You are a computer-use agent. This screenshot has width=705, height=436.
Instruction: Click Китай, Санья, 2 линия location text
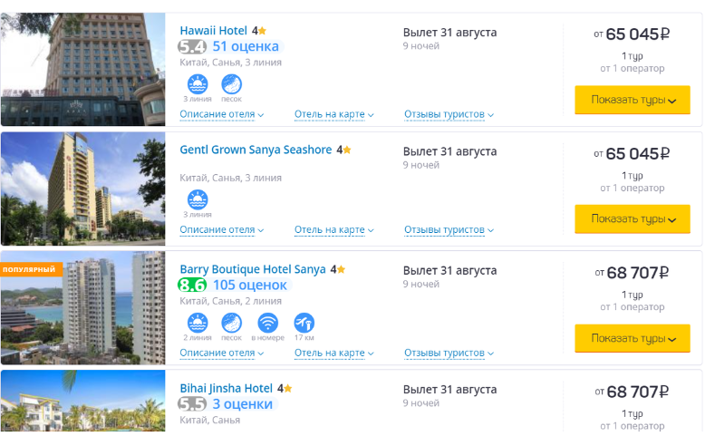pos(231,301)
